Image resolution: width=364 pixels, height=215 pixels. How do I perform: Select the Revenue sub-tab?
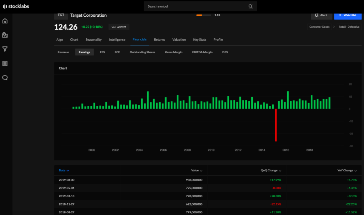pyautogui.click(x=63, y=52)
